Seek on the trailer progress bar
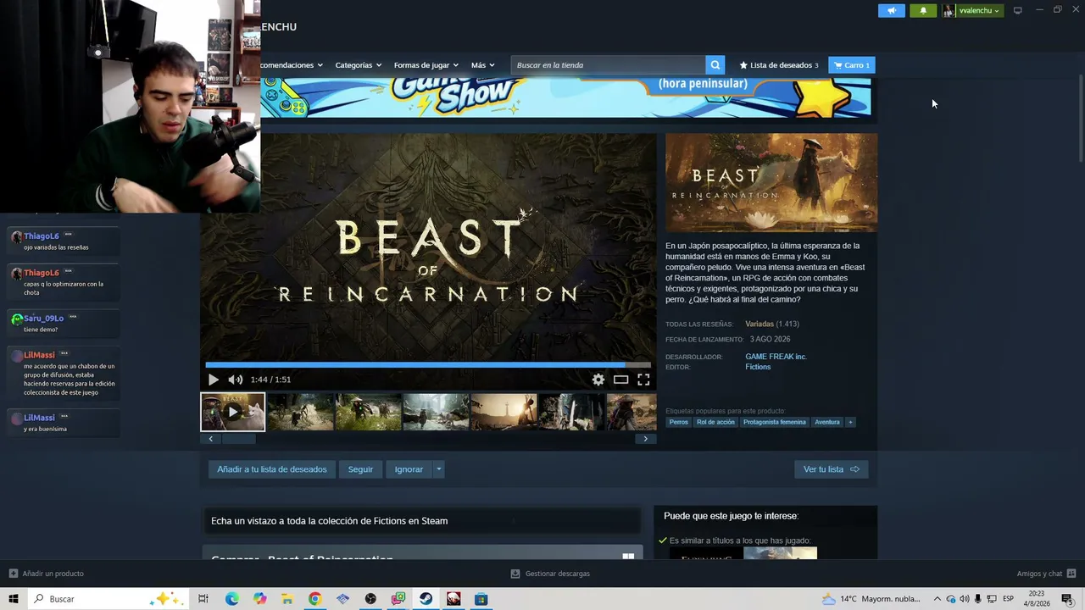The width and height of the screenshot is (1085, 610). click(428, 365)
